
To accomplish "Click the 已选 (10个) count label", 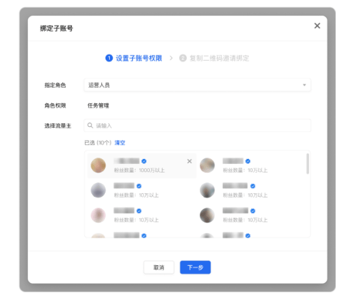I will click(x=98, y=143).
